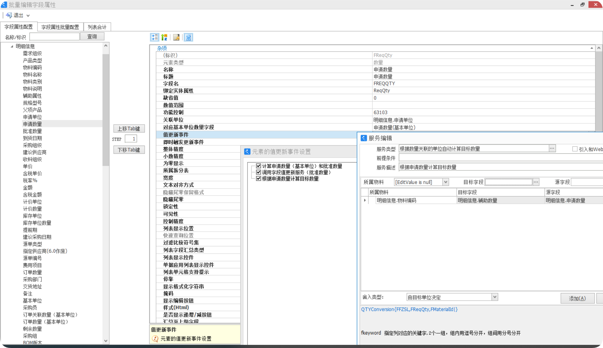Switch to 字段属性配置 tab
The image size is (603, 348).
coord(19,27)
